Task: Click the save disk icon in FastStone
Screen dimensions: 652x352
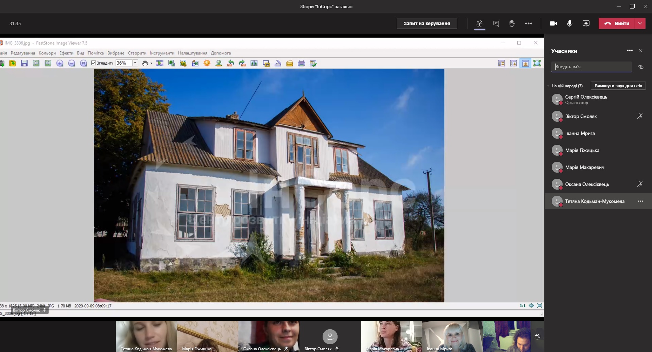Action: tap(24, 63)
